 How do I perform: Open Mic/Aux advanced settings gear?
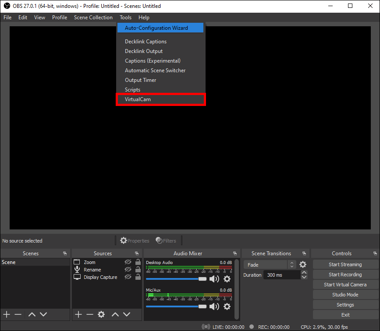pyautogui.click(x=227, y=306)
